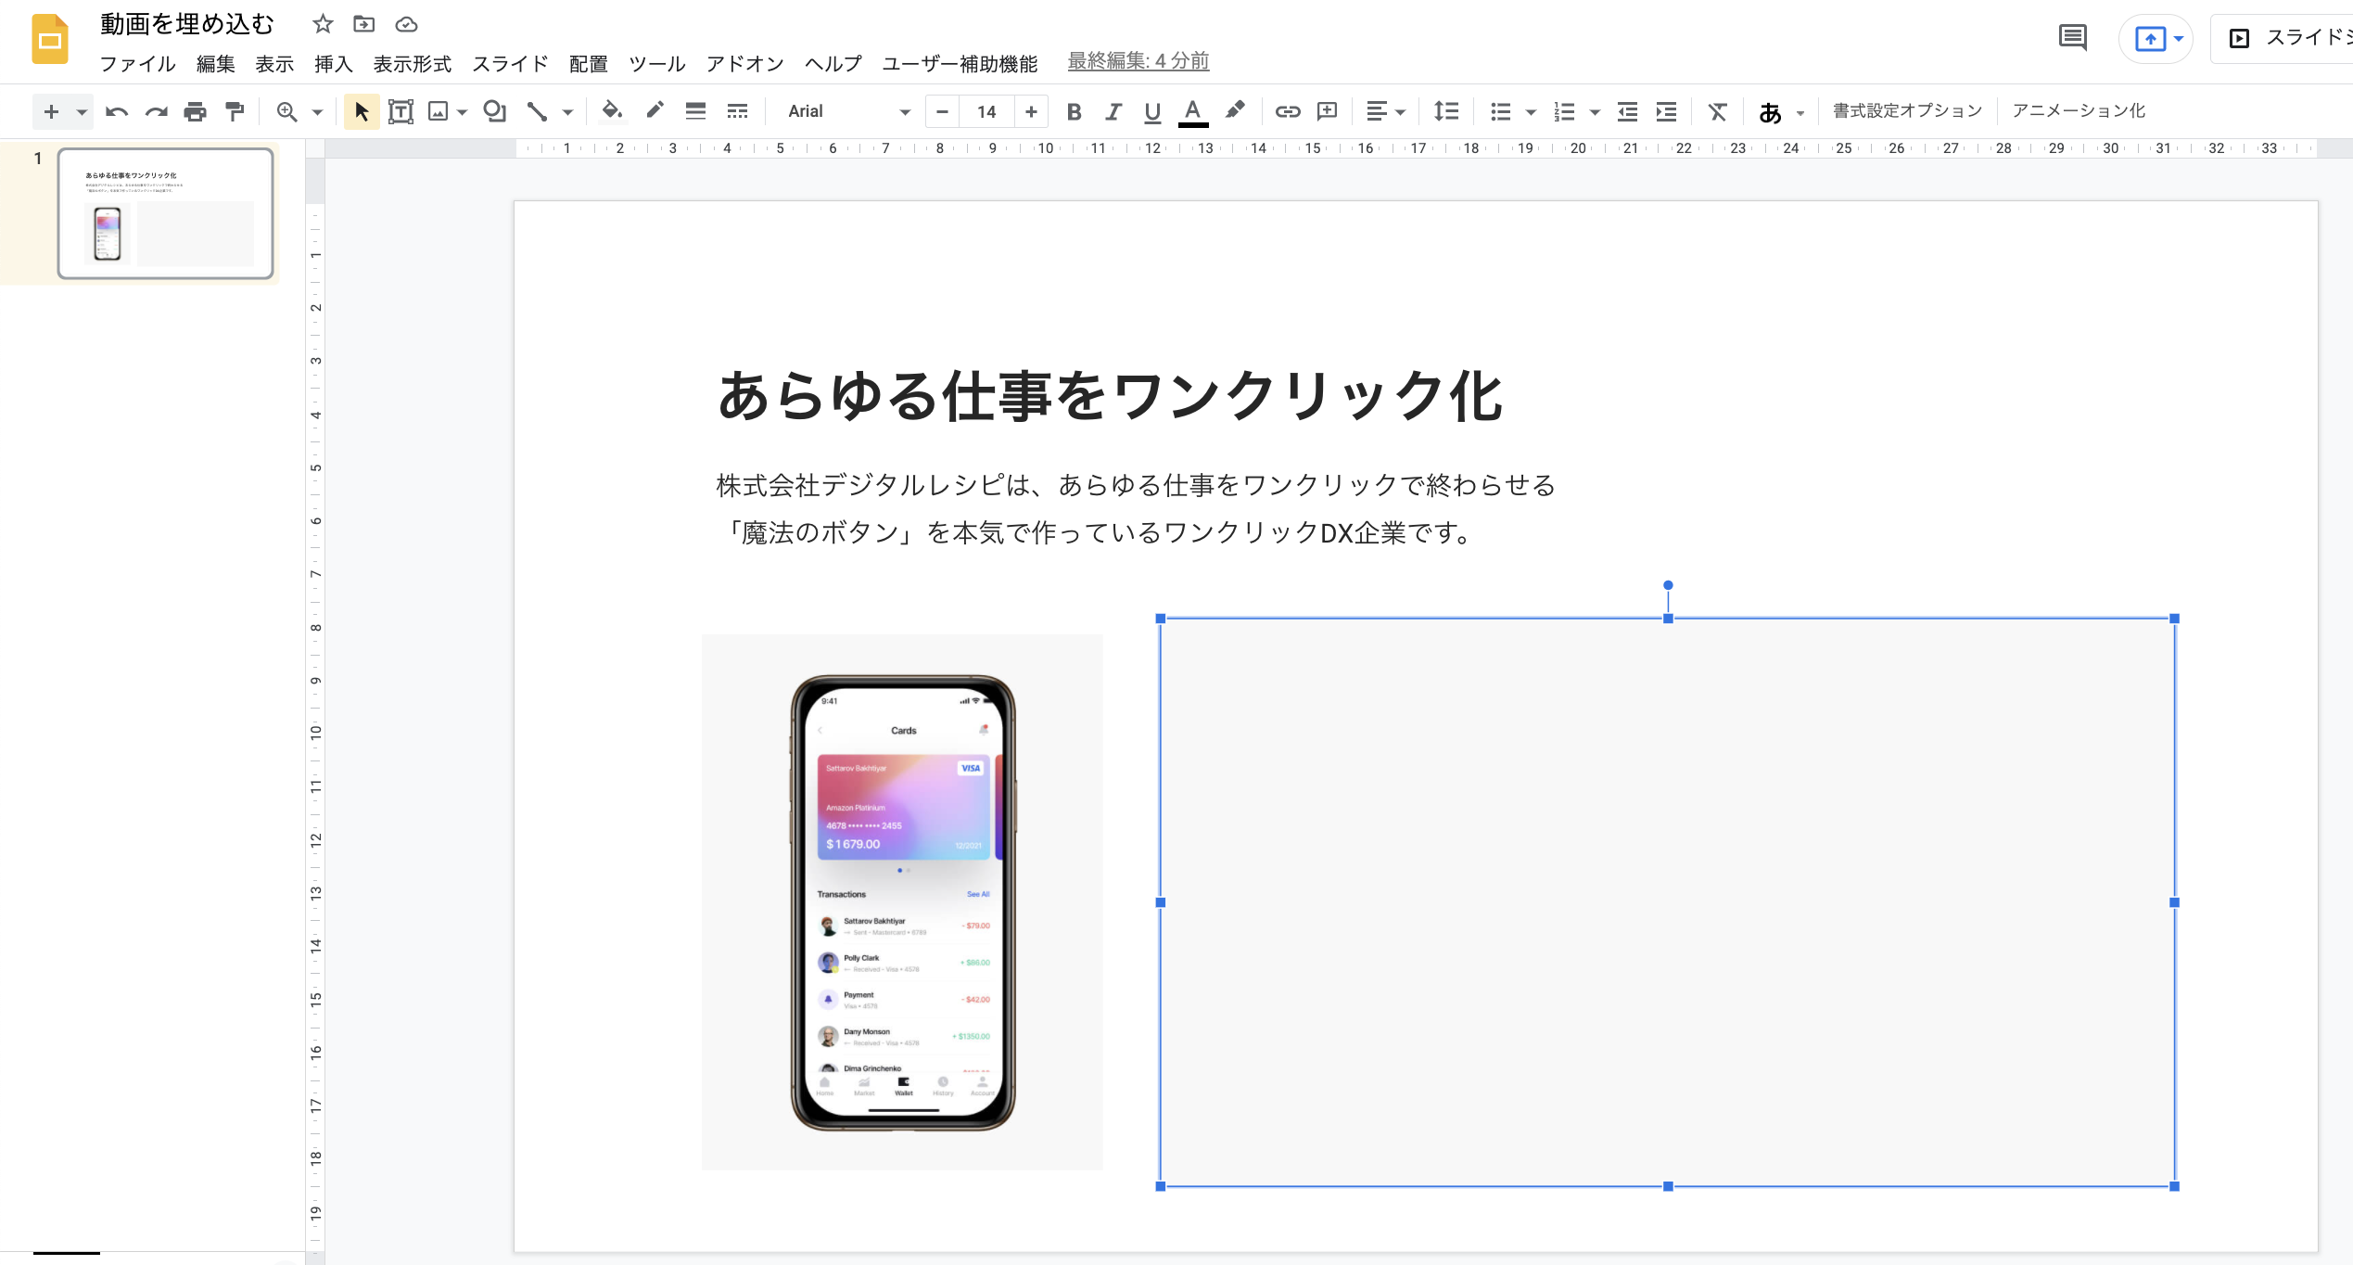Click the 書式設定オプション button

click(x=1907, y=110)
